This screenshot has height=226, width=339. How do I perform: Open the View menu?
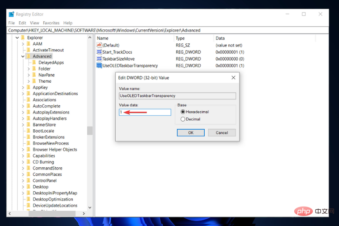tap(34, 23)
